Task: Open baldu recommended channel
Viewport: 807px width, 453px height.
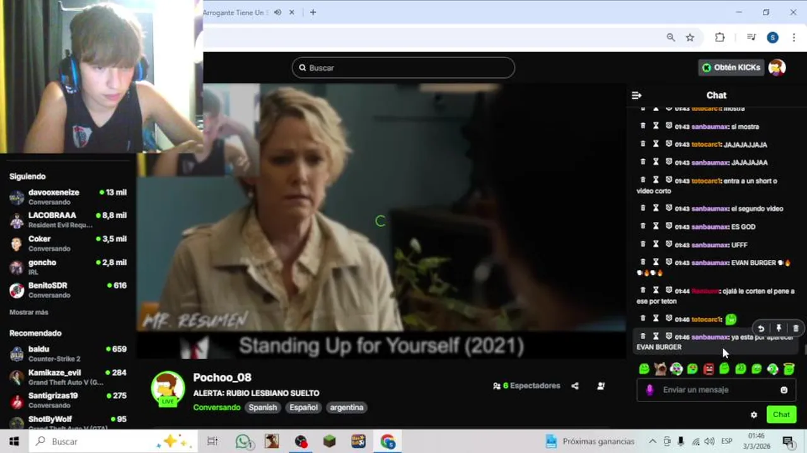Action: coord(68,353)
